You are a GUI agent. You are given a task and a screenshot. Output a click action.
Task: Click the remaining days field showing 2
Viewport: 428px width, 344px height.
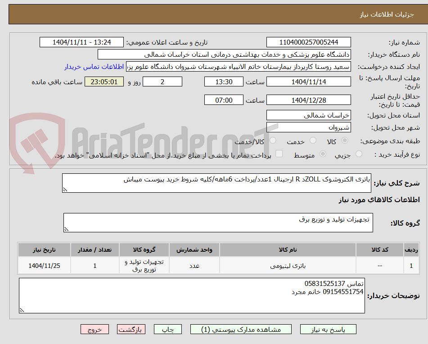click(x=162, y=81)
